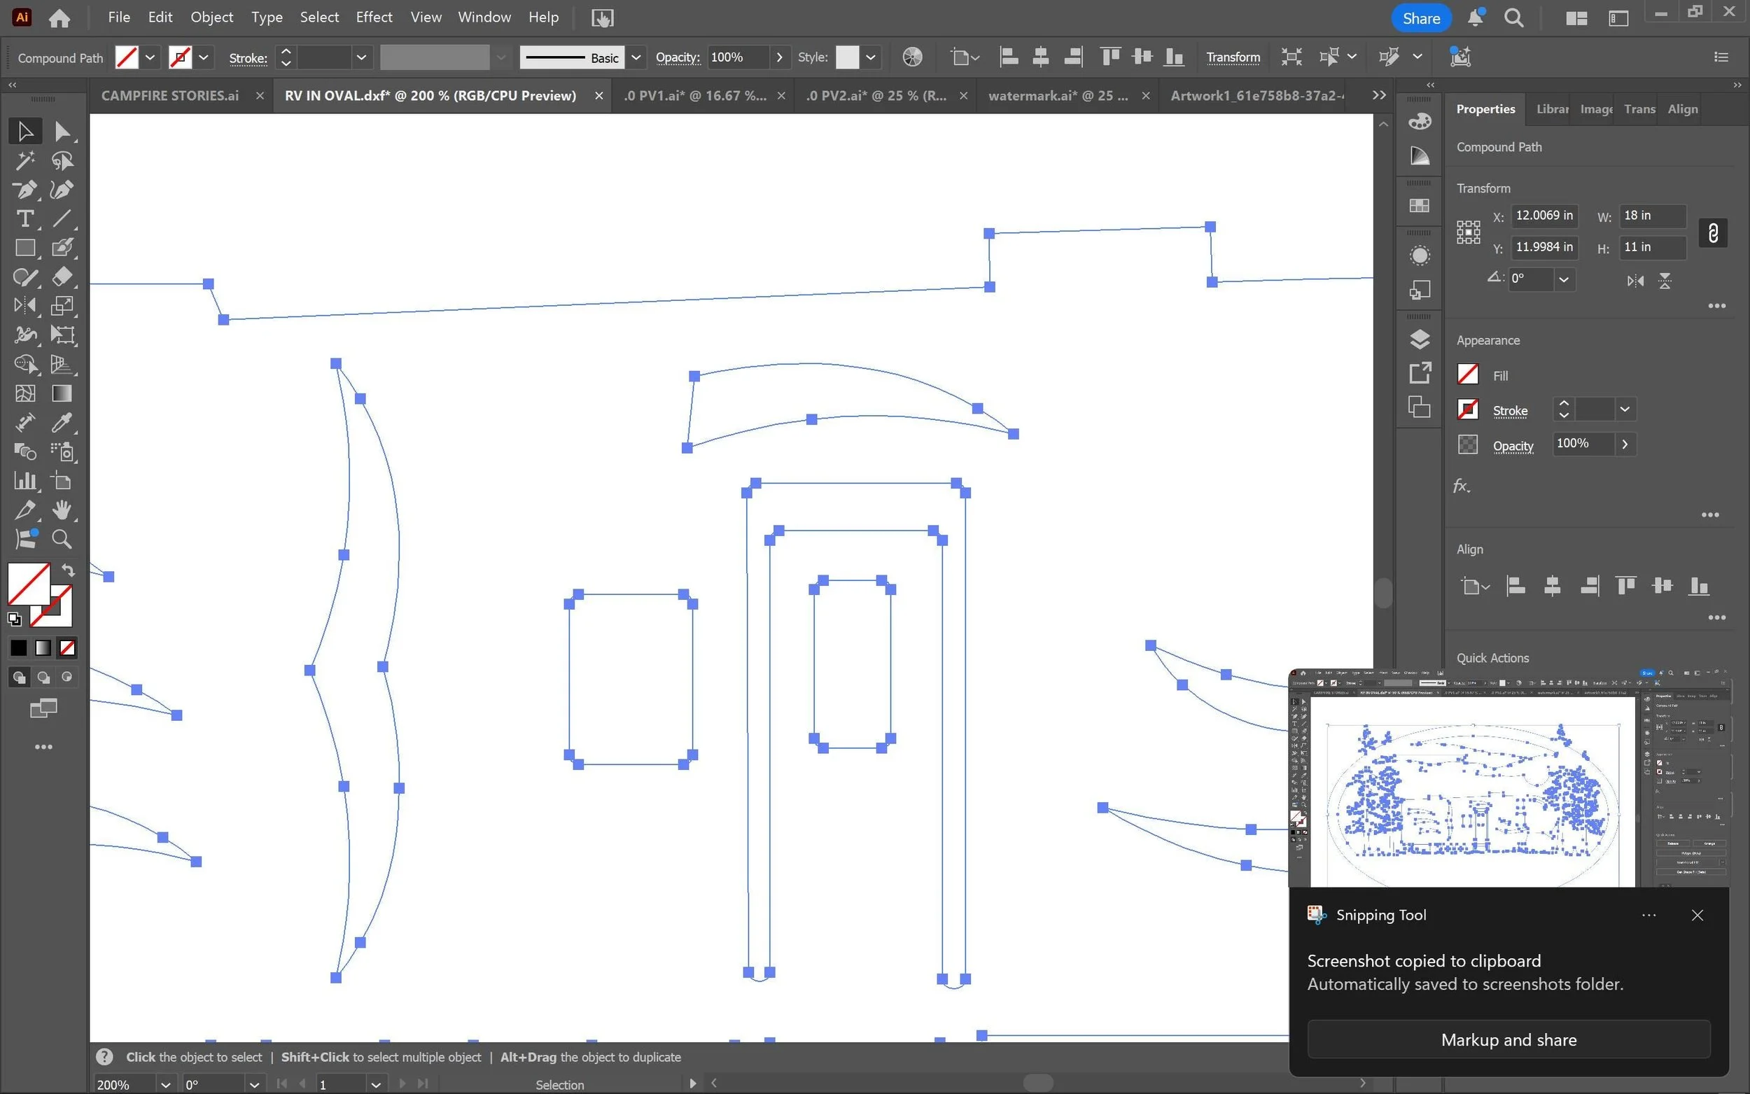Open the rotation angle dropdown in Transform
Screen dimensions: 1750x1094
pyautogui.click(x=1563, y=279)
